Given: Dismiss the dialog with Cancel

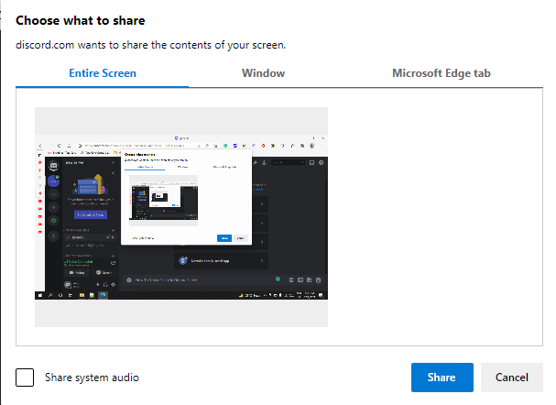Looking at the screenshot, I should tap(512, 378).
